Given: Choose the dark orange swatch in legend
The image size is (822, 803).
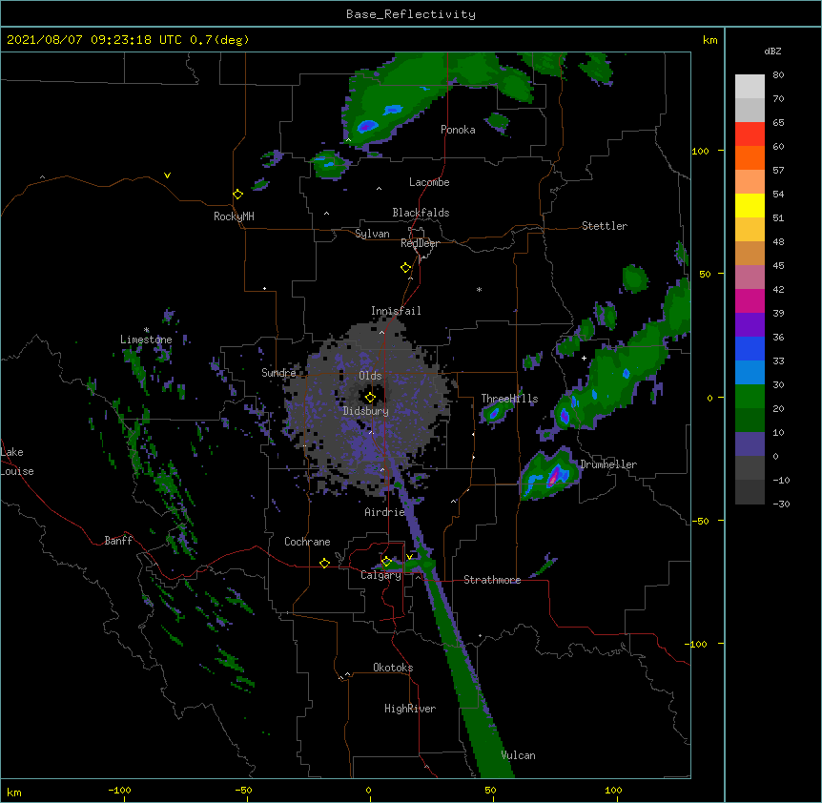Looking at the screenshot, I should tap(750, 157).
